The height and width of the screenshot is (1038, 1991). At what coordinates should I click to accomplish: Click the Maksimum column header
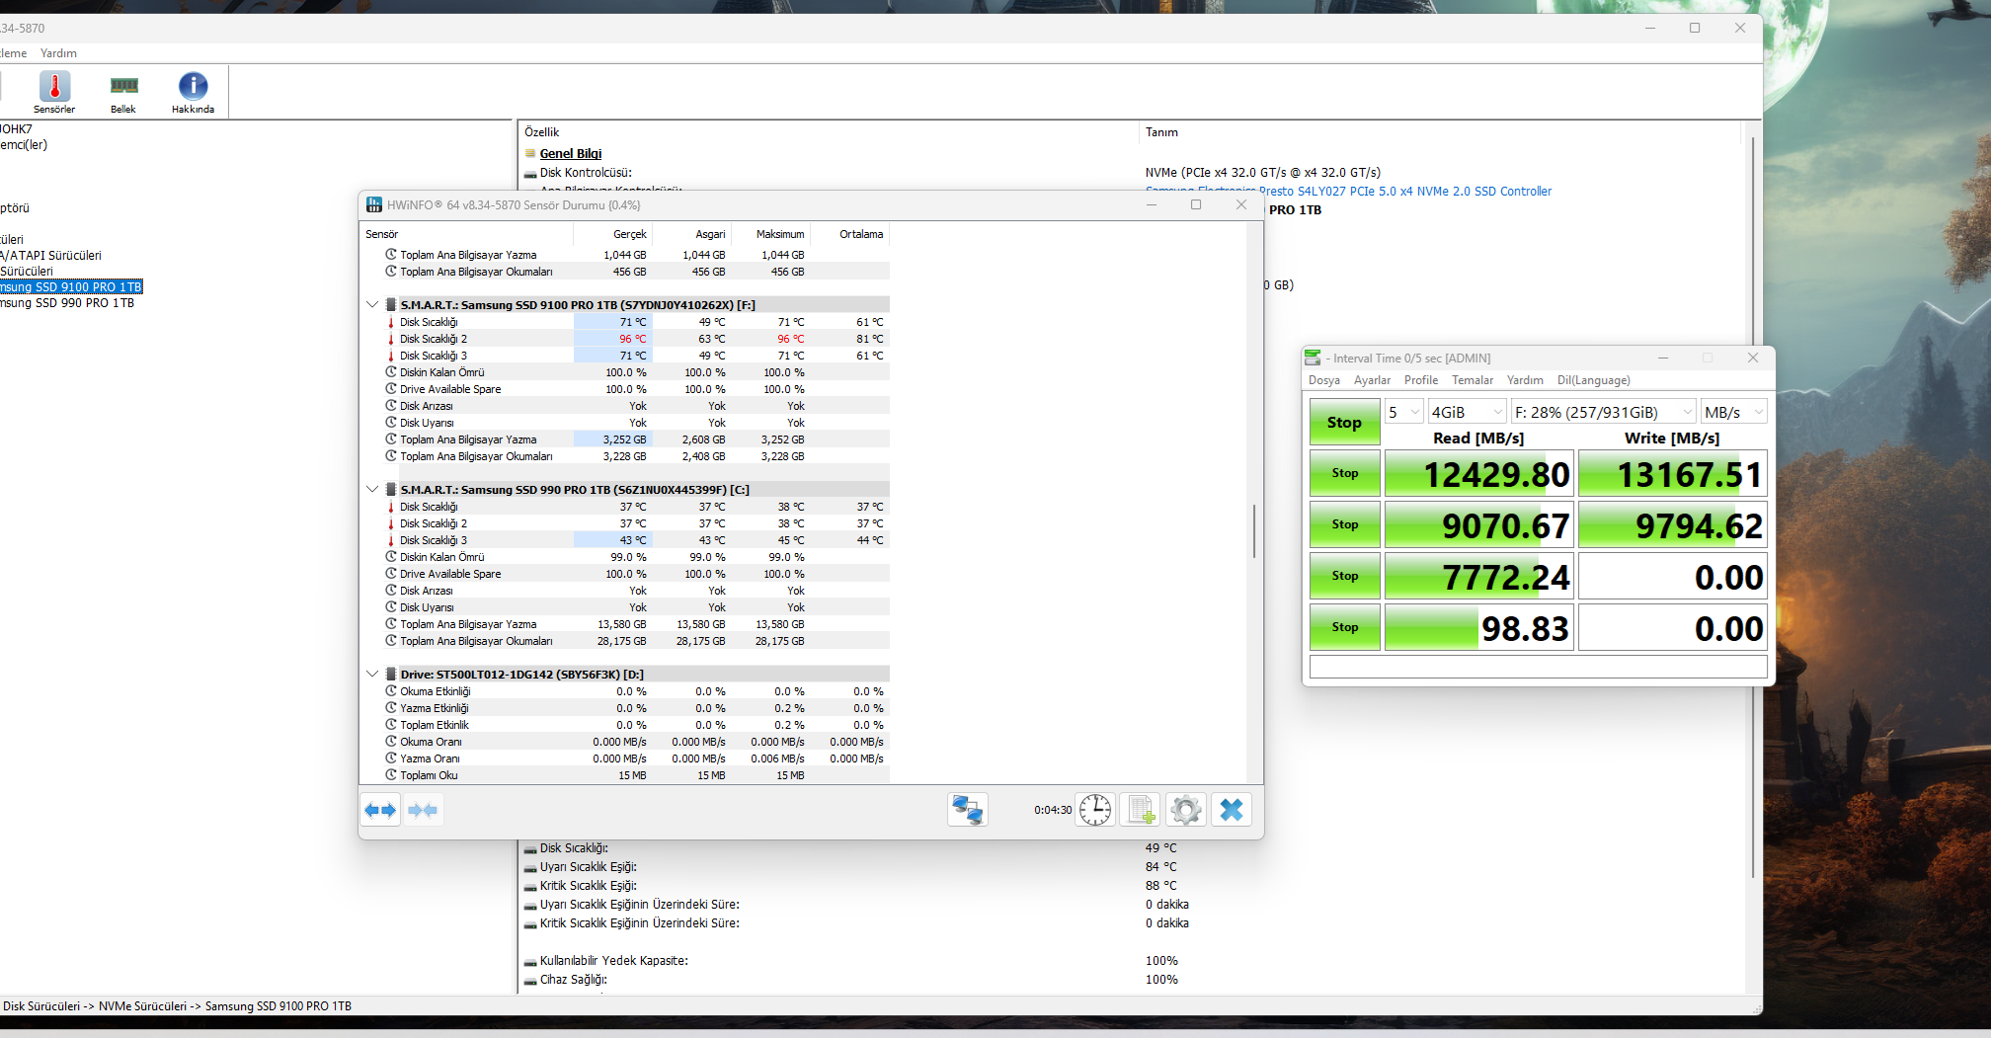click(x=770, y=234)
